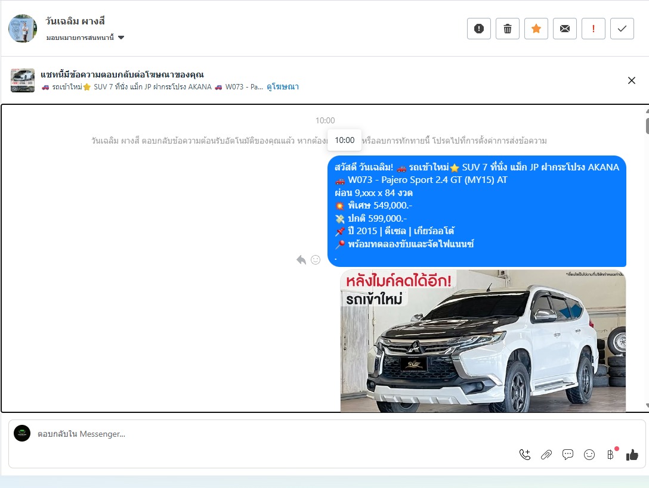Open payment request baht icon
Screen dimensions: 649x488
pos(610,455)
